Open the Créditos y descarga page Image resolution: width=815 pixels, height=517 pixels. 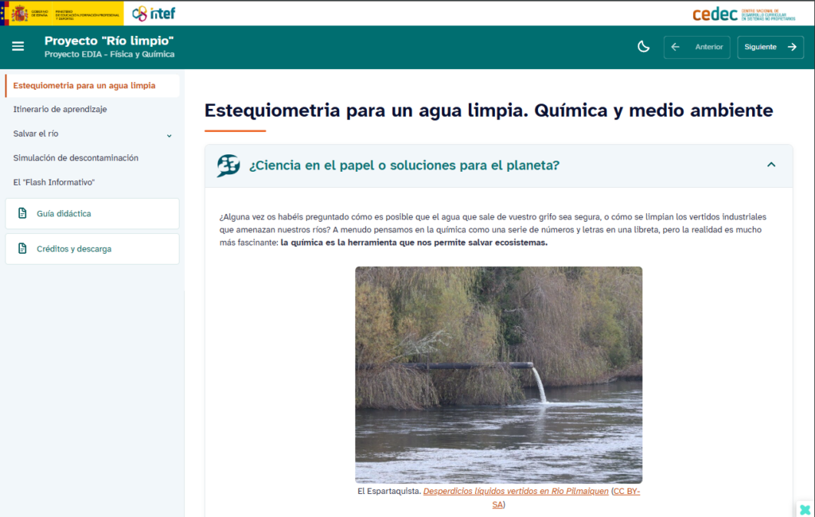[x=92, y=249]
